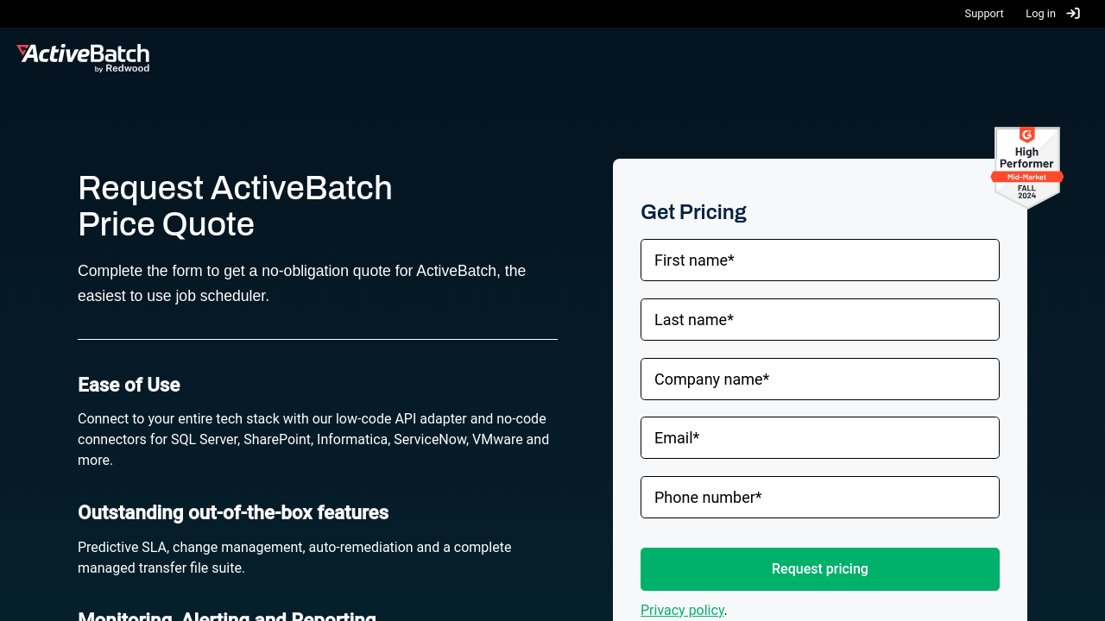
Task: Click the Log in text link
Action: 1040,14
